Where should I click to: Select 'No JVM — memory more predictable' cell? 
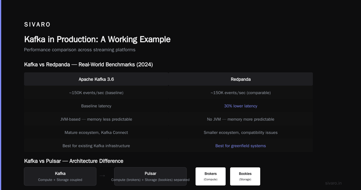(x=241, y=119)
